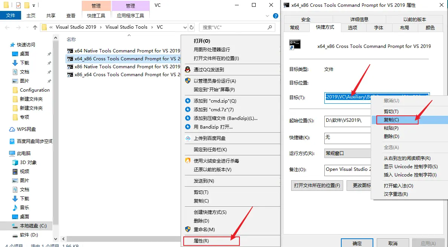Click the 视频 icon under 此电脑
Screen dimensions: 448x247
(15, 171)
